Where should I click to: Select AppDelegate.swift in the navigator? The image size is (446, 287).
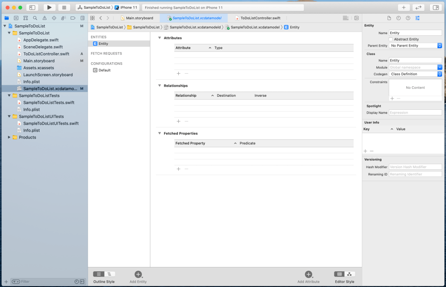[x=41, y=40]
